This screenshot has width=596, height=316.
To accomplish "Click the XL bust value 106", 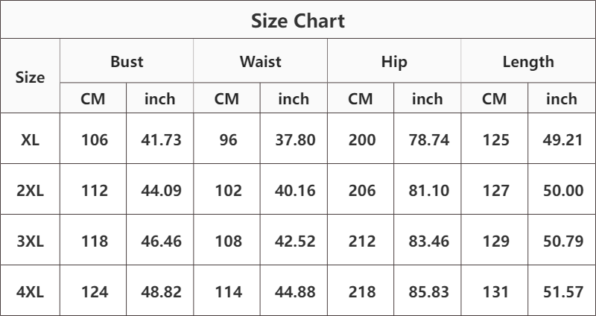I will [x=95, y=140].
